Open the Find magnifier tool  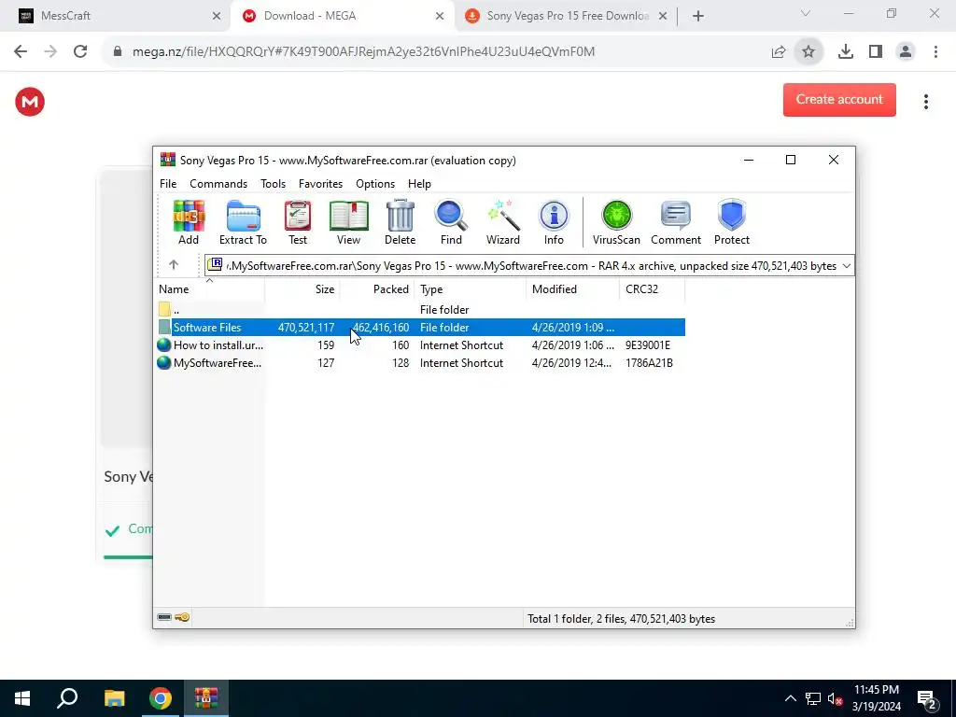451,222
